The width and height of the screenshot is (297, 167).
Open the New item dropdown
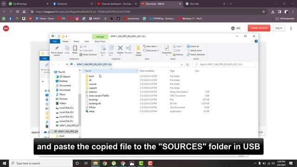150,46
